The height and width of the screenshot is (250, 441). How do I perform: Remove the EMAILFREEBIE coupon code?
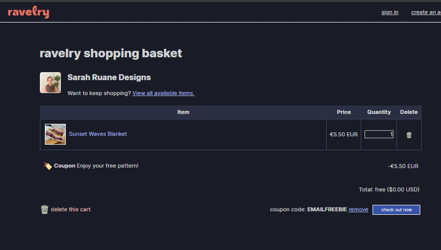point(358,209)
